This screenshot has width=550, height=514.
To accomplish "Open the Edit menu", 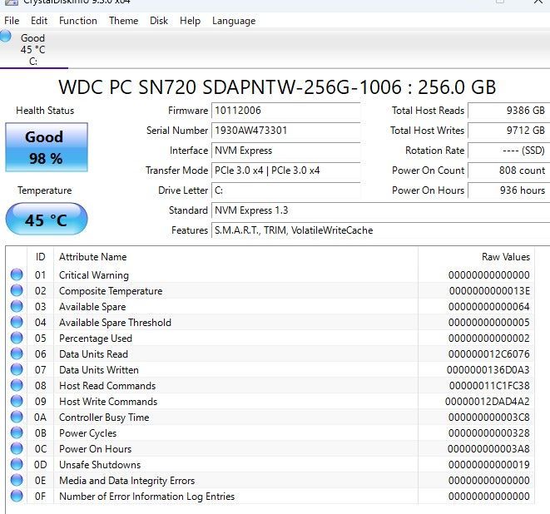I will (x=39, y=21).
